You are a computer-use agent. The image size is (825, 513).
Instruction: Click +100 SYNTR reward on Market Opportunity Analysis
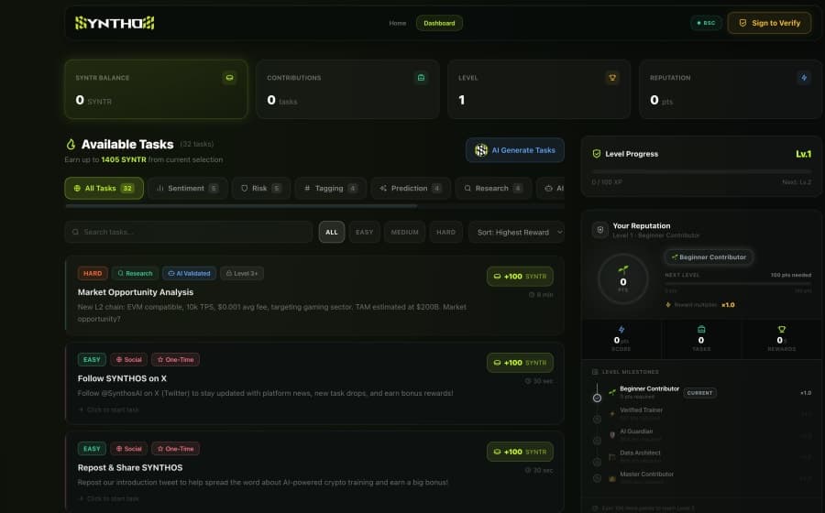coord(520,277)
